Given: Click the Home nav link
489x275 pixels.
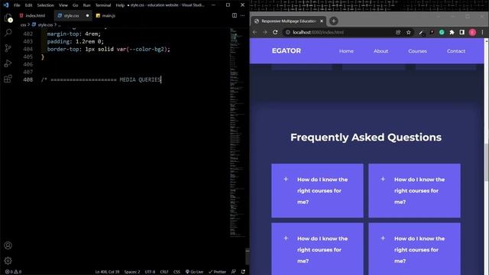Looking at the screenshot, I should point(346,51).
